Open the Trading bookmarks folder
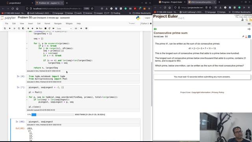 [115, 13]
